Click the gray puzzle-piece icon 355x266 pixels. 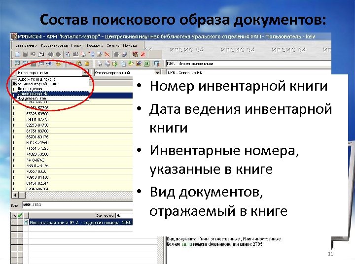tap(116, 54)
